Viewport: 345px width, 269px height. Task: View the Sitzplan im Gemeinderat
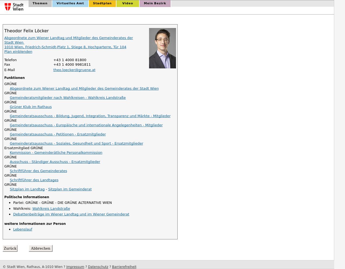coord(70,189)
